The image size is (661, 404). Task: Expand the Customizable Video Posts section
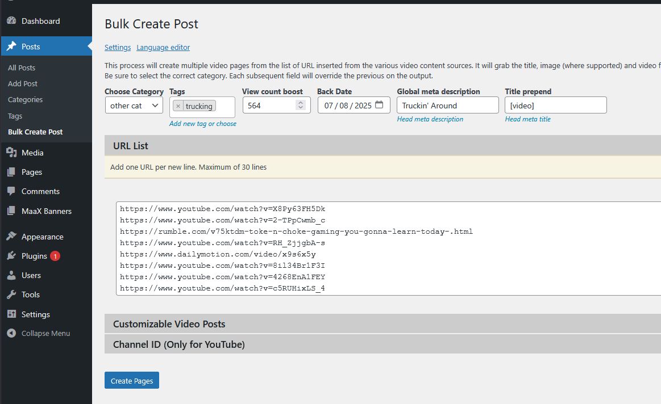tap(169, 324)
